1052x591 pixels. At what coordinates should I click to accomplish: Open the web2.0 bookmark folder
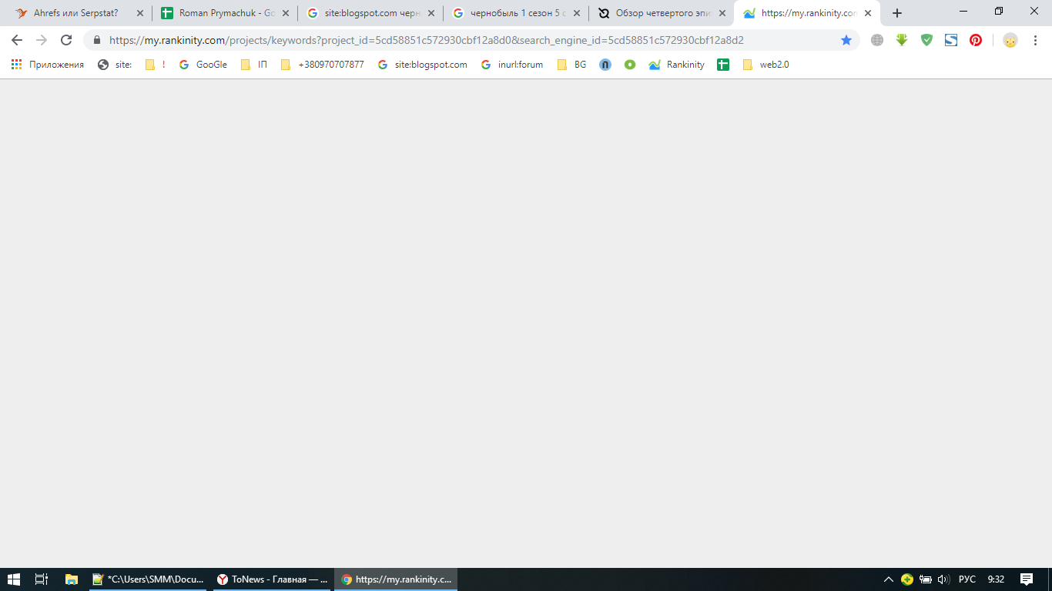pos(766,65)
